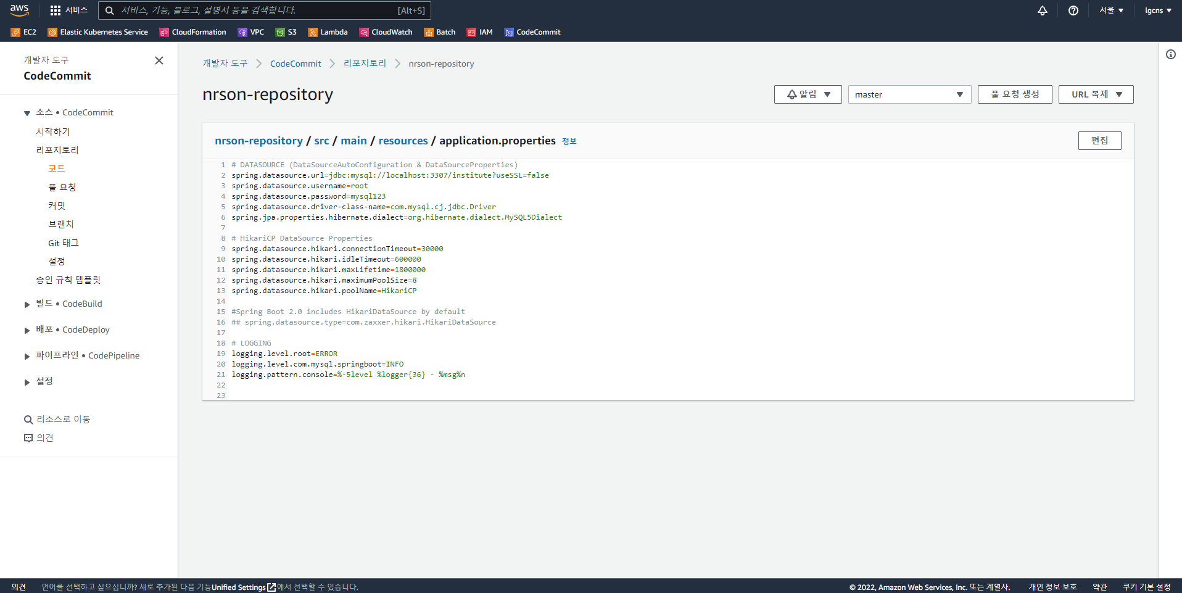The height and width of the screenshot is (593, 1182).
Task: Click main in the file path
Action: [x=353, y=141]
